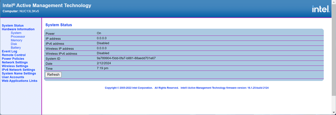Open Hardware Information in the sidebar
This screenshot has height=115, width=336.
(x=18, y=29)
